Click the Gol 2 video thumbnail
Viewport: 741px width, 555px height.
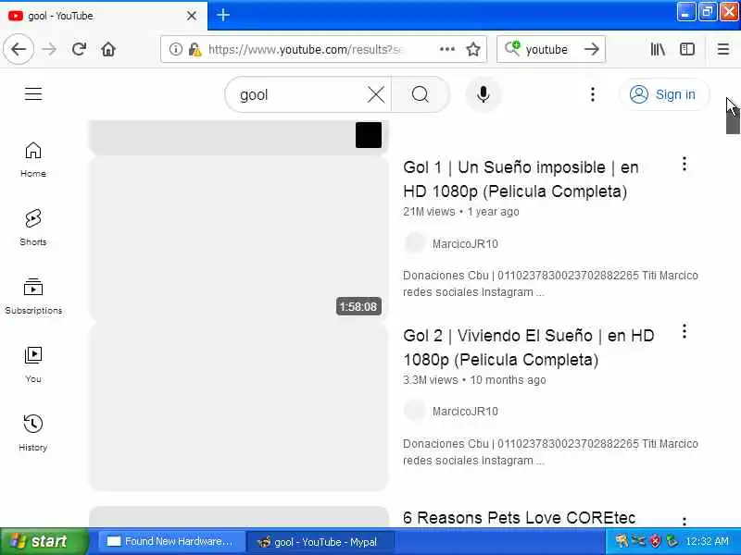pyautogui.click(x=238, y=407)
